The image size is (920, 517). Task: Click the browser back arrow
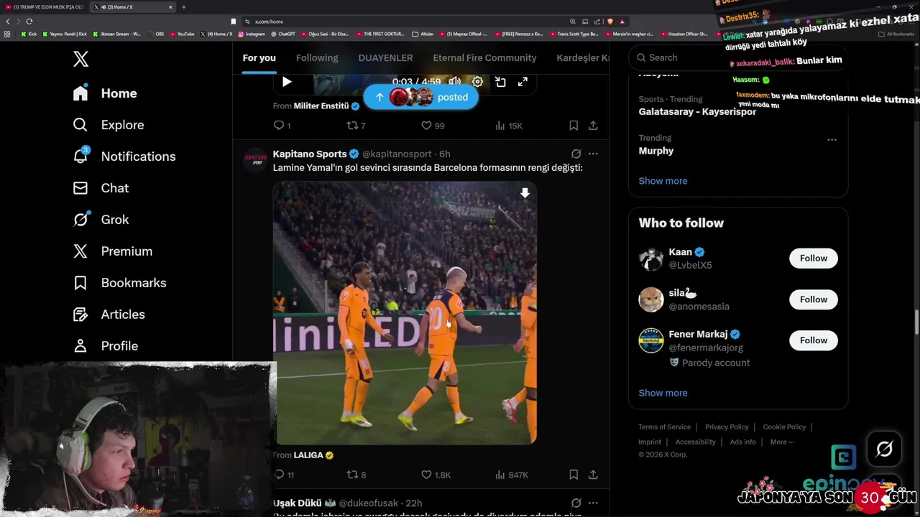[8, 22]
